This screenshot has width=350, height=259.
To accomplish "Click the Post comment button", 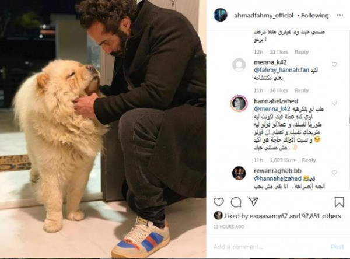I will click(337, 247).
